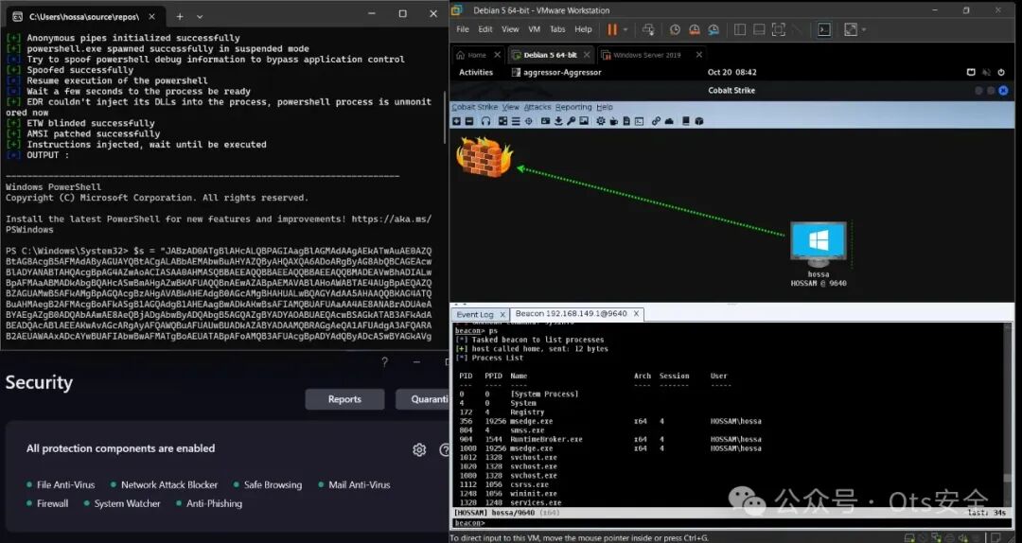Open Reports in the Security window

click(344, 399)
